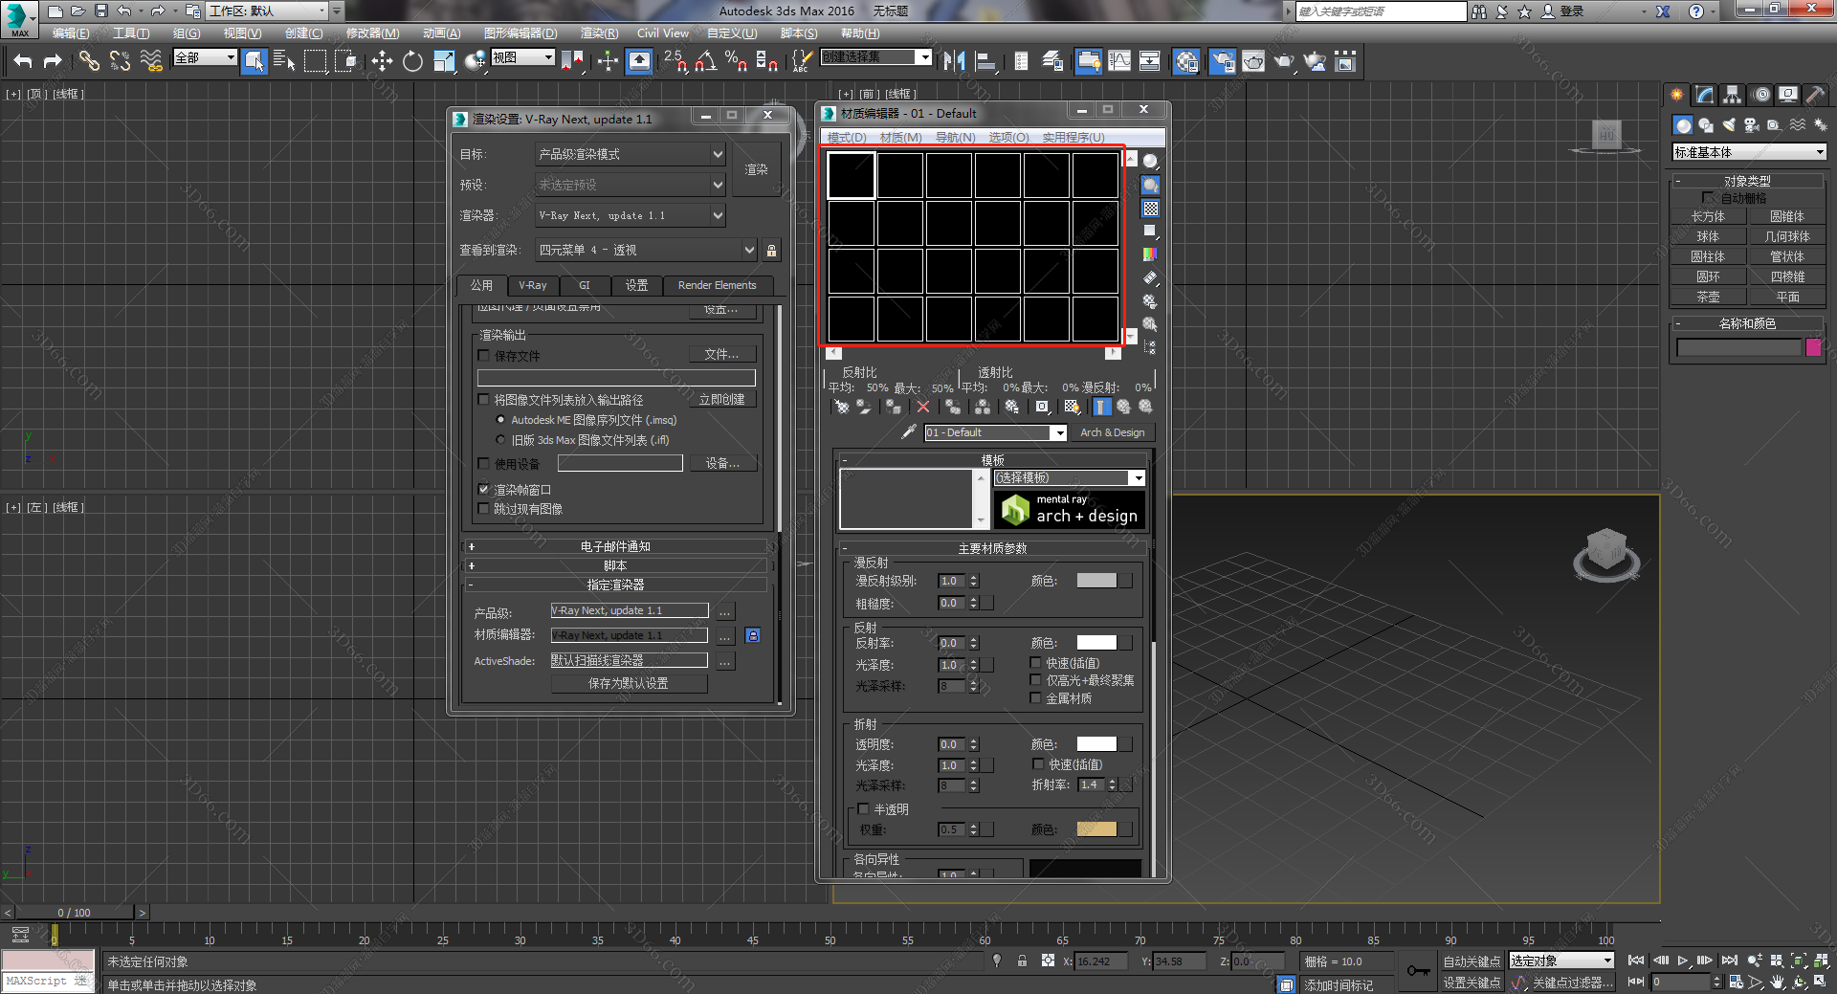Click the pink object color swatch
This screenshot has width=1837, height=994.
[1814, 347]
